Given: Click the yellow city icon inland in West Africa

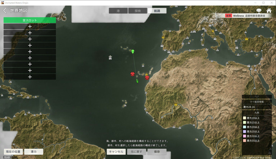Looking at the screenshot, I should [176, 104].
